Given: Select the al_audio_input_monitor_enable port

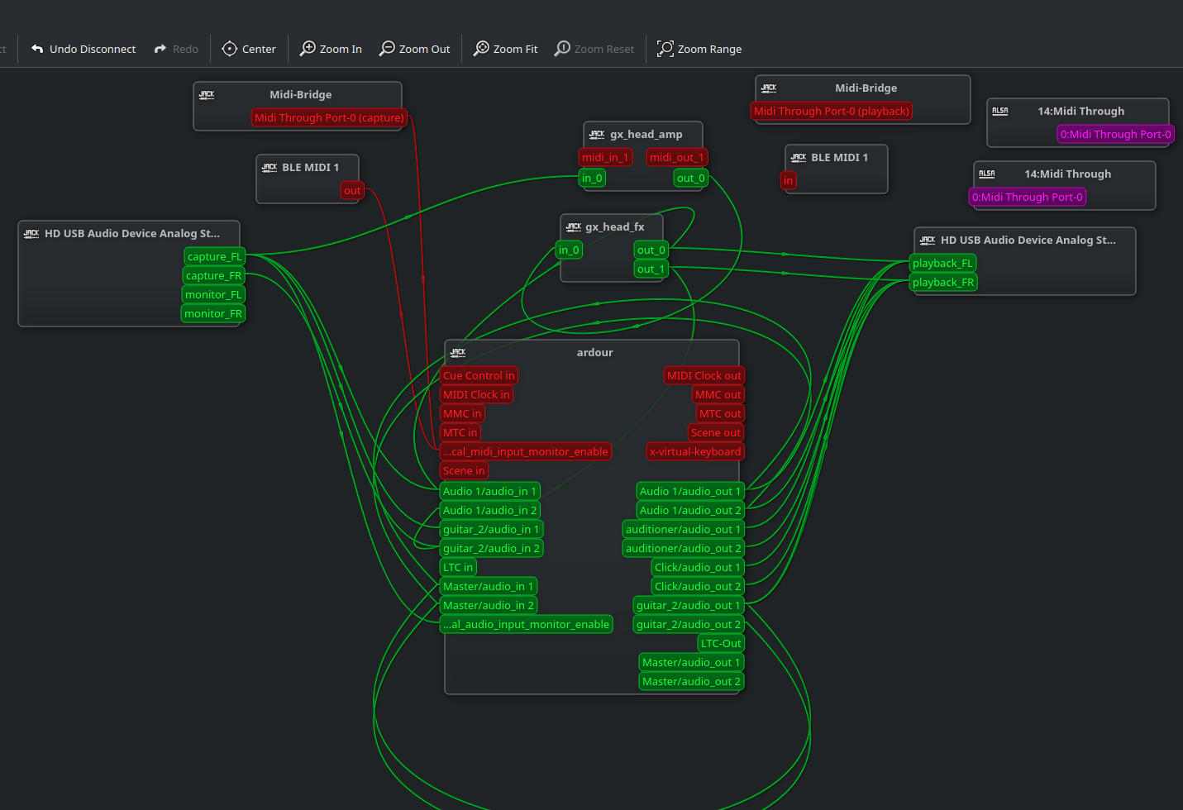Looking at the screenshot, I should (527, 624).
